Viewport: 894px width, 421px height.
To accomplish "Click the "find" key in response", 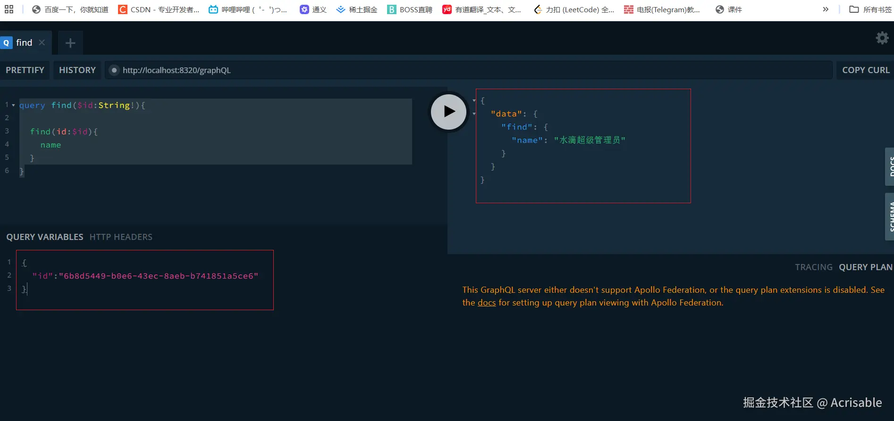I will (516, 127).
